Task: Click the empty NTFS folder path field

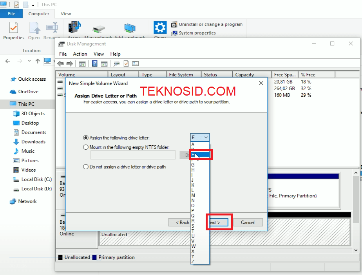Action: pos(133,155)
